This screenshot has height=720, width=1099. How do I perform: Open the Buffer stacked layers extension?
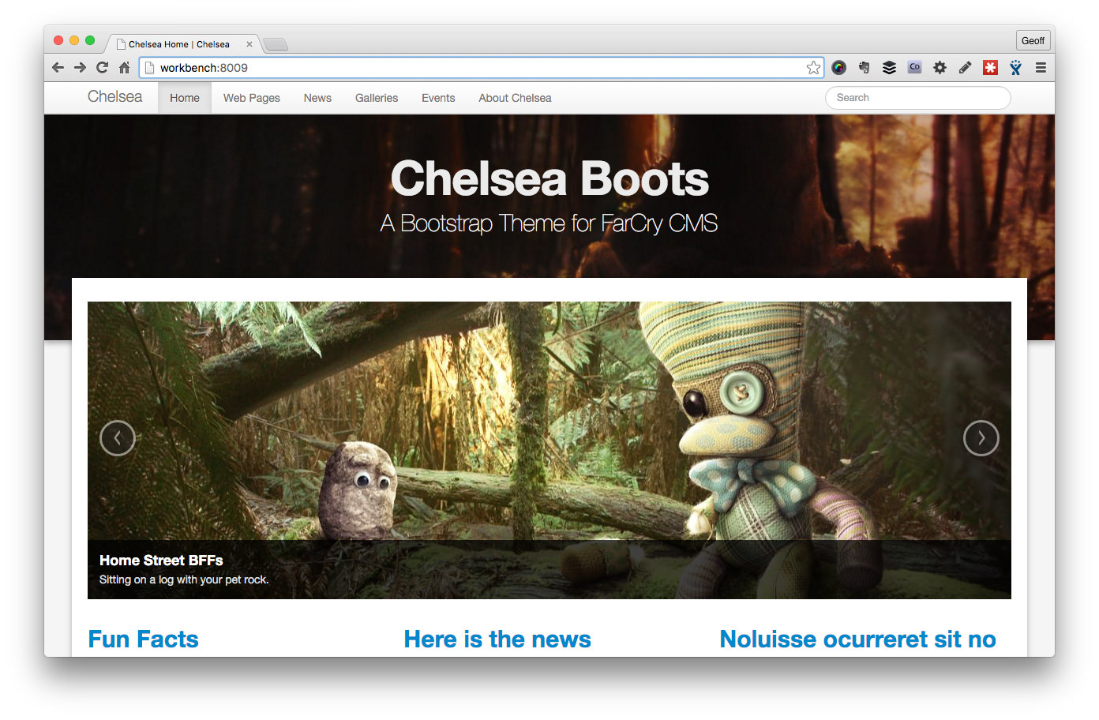[890, 68]
